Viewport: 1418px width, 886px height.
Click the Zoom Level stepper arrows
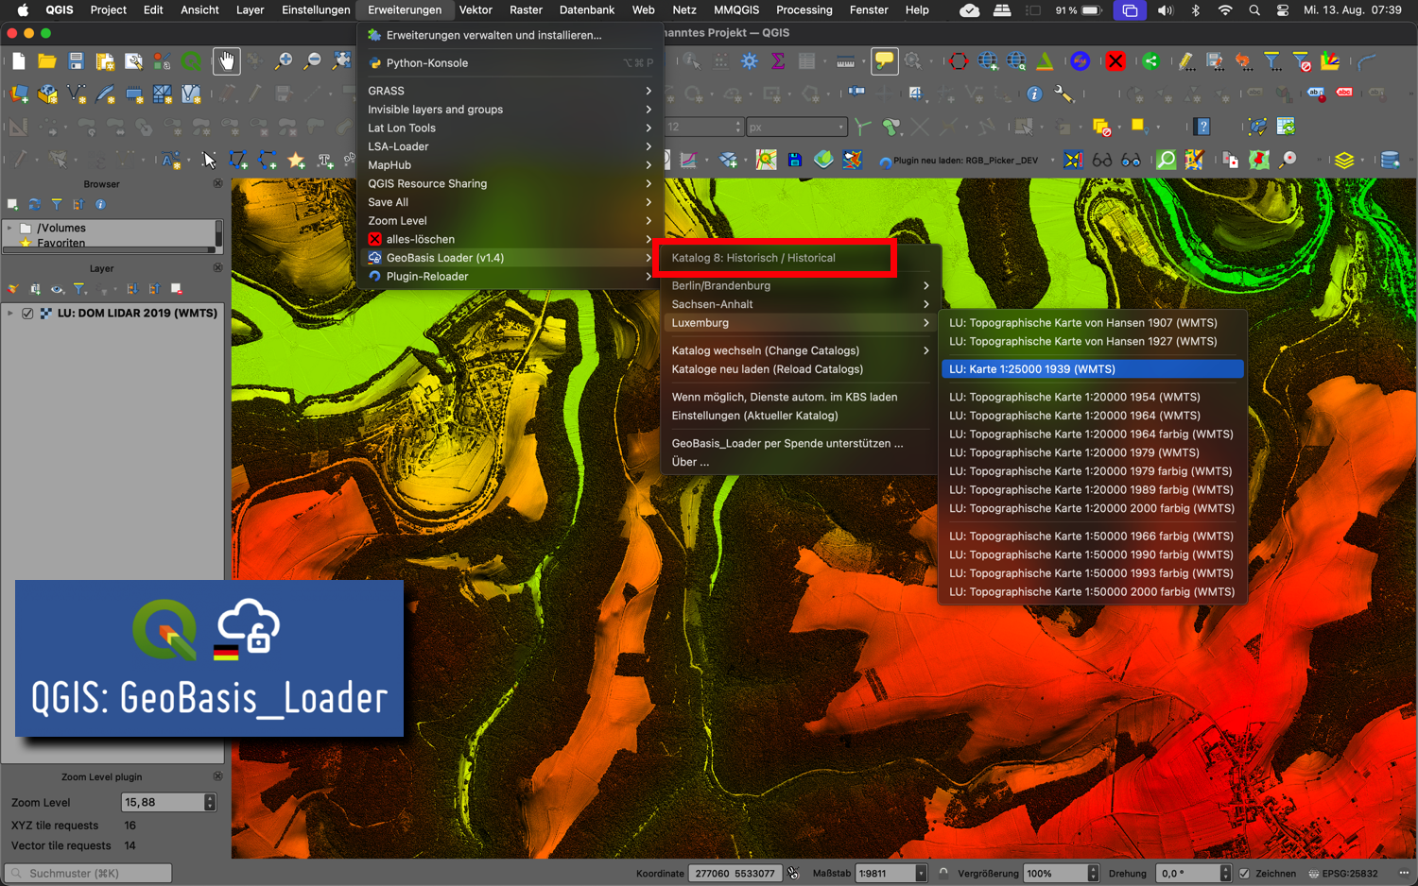coord(210,802)
